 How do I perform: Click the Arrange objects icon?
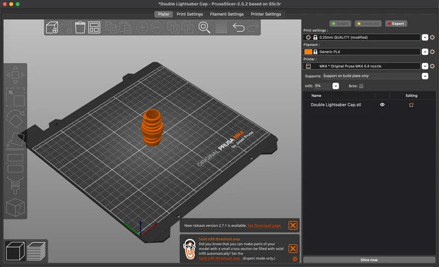tap(94, 27)
